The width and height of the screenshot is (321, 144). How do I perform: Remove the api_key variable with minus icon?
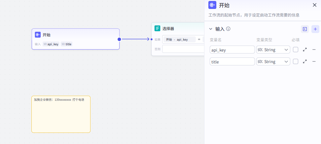pos(314,50)
